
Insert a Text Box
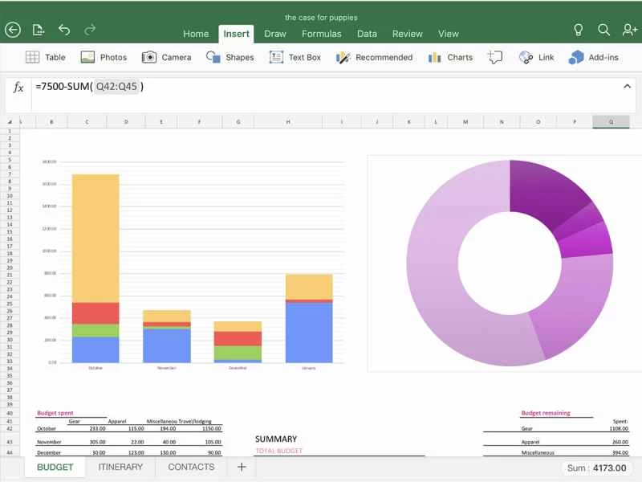295,57
